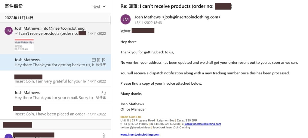The width and height of the screenshot is (308, 138).
Task: Click the message list scrollbar
Action: pyautogui.click(x=110, y=20)
